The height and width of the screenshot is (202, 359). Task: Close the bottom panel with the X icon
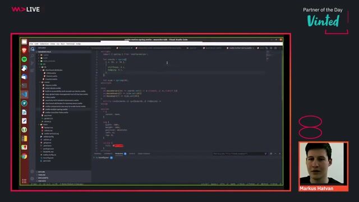click(280, 154)
